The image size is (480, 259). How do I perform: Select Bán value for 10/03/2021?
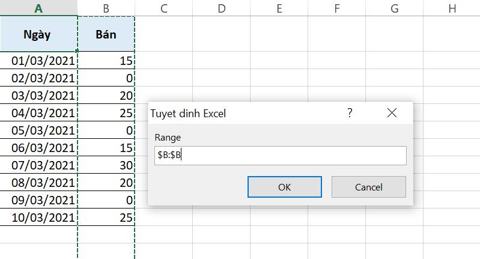[x=106, y=218]
